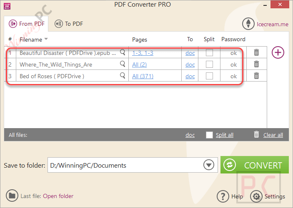Click the PDF Converter app icon in title bar
The width and height of the screenshot is (293, 208).
click(7, 6)
